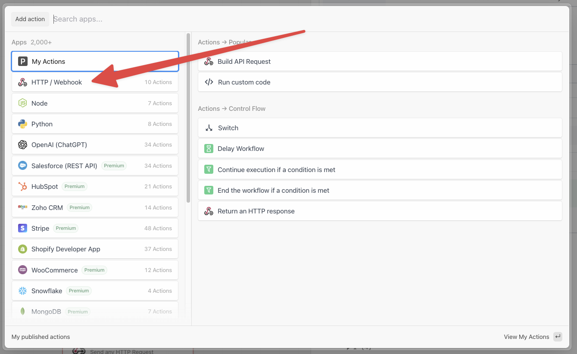
Task: Click the 'My published actions' footer text
Action: click(41, 337)
